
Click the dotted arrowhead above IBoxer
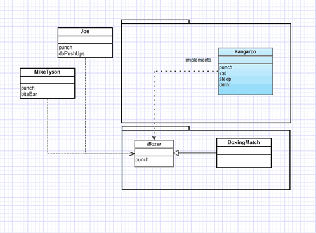(x=154, y=138)
